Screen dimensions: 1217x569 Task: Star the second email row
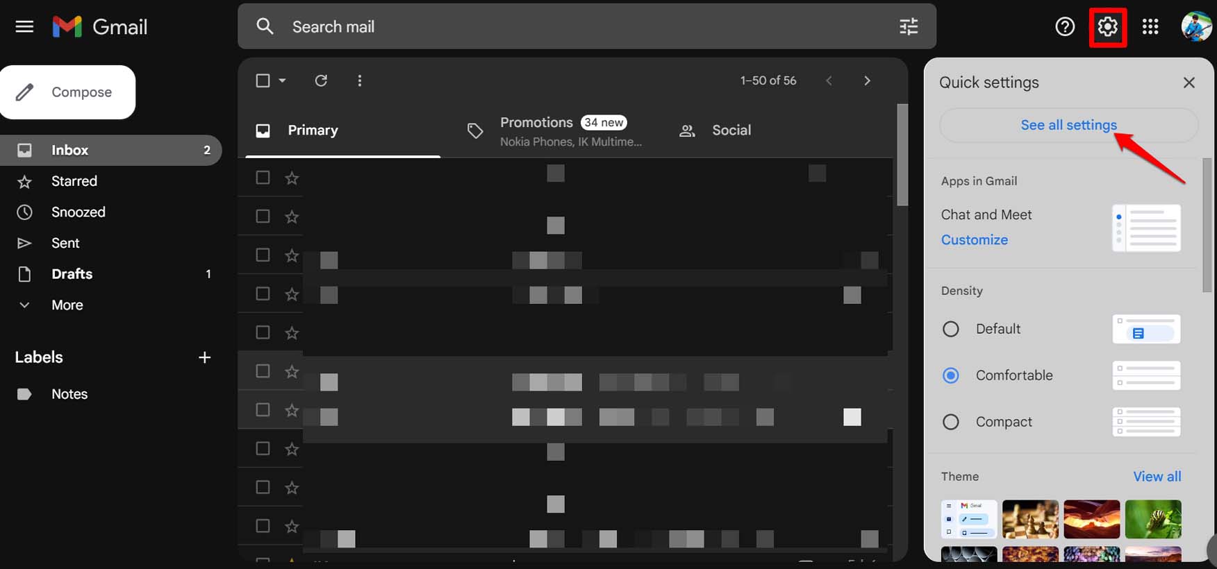pos(292,217)
